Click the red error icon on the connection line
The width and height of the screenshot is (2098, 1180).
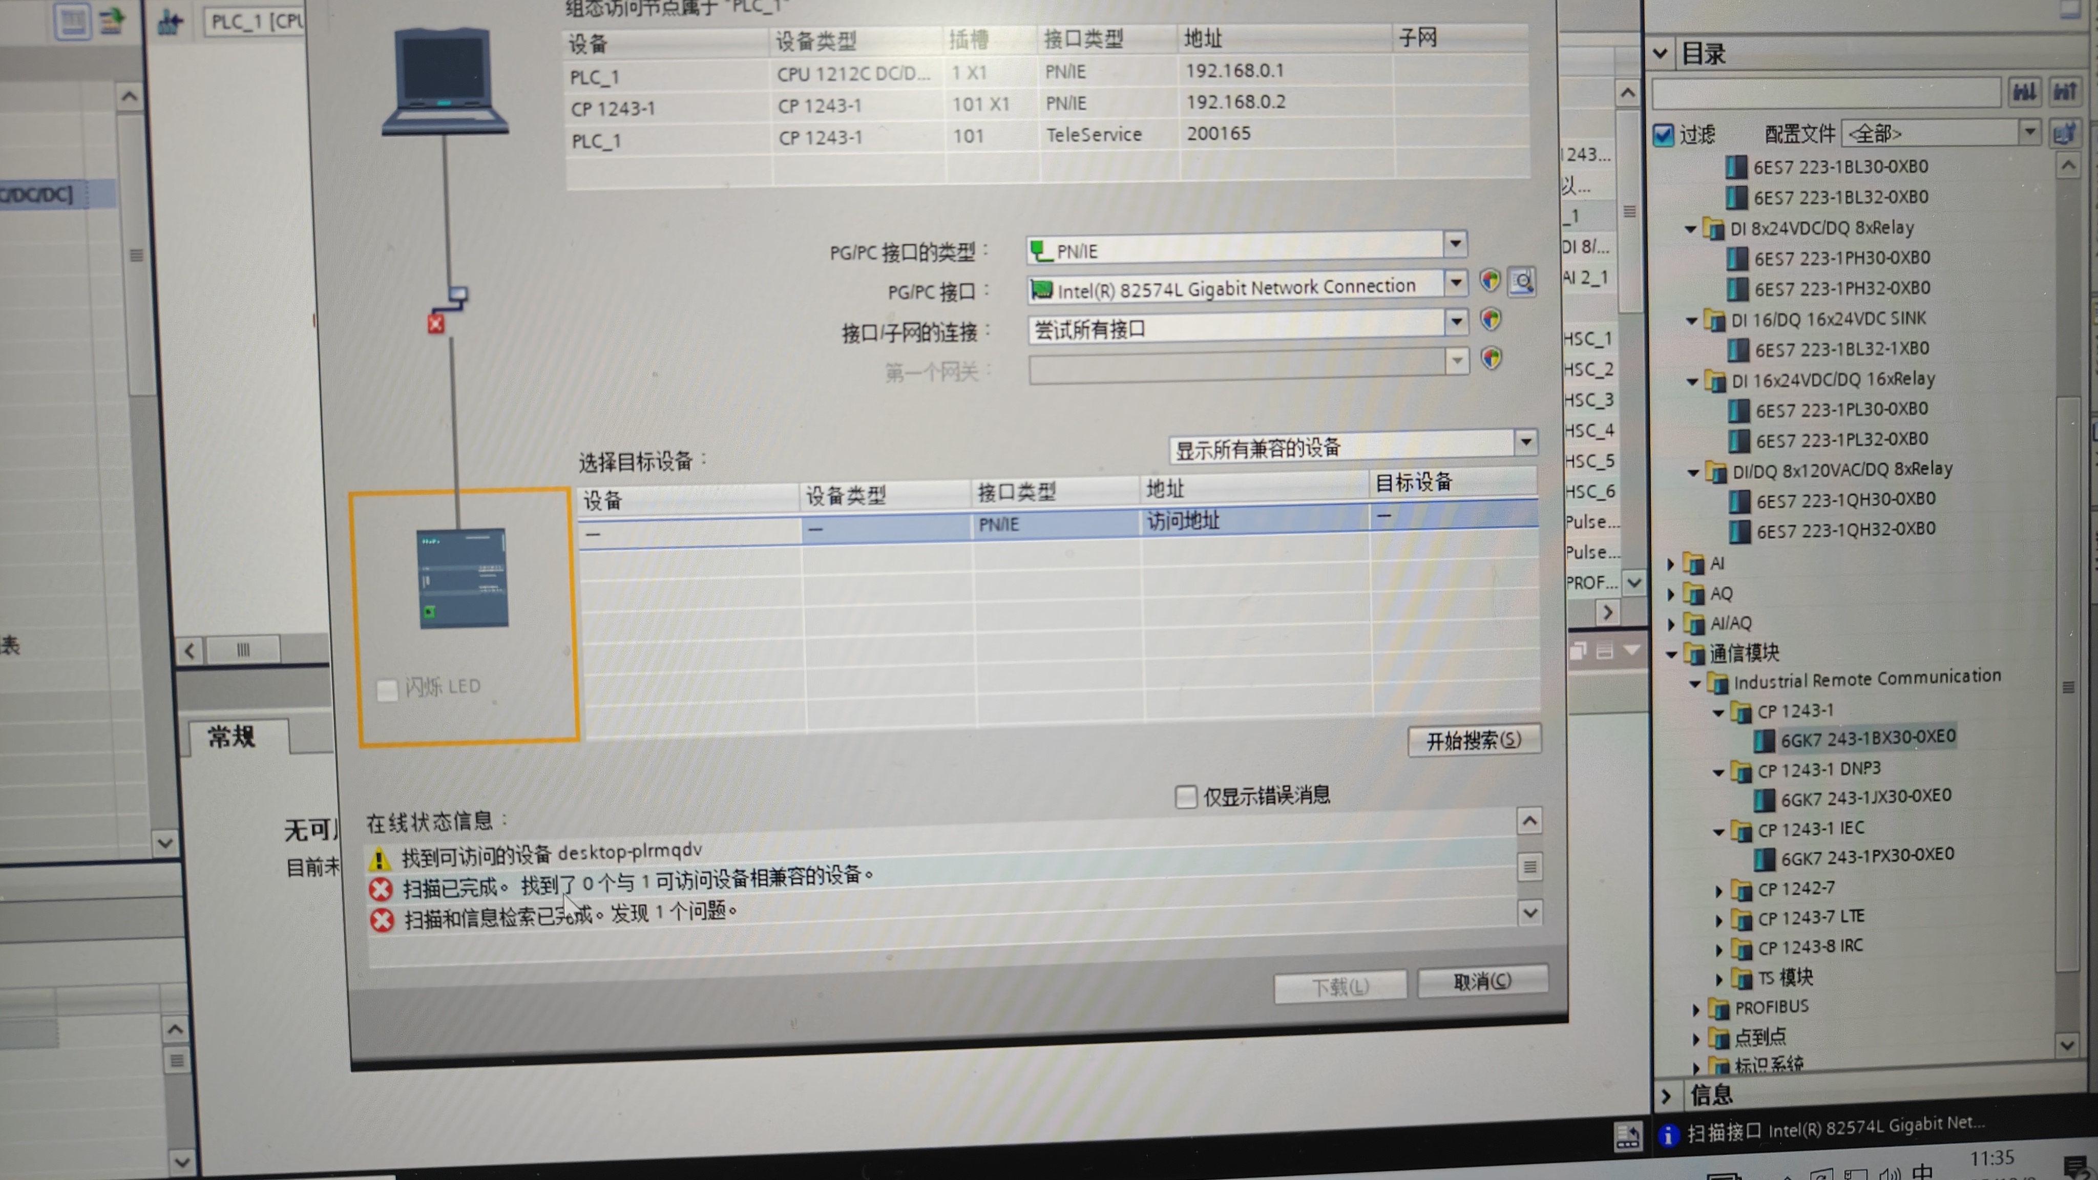tap(436, 324)
